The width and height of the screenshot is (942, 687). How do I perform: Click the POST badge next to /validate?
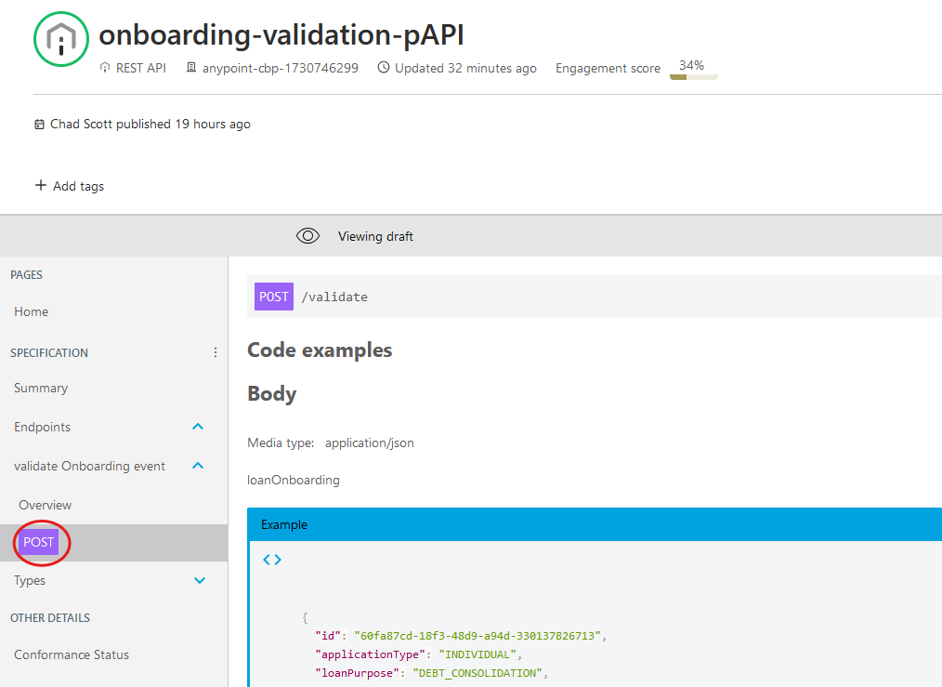click(274, 297)
